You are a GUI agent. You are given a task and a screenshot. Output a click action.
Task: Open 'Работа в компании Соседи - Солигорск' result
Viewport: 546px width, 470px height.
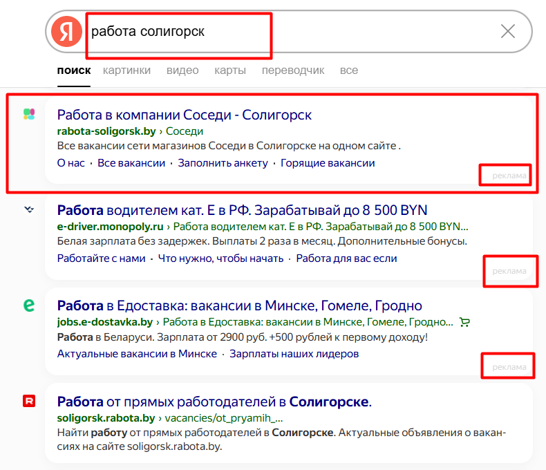click(x=184, y=115)
